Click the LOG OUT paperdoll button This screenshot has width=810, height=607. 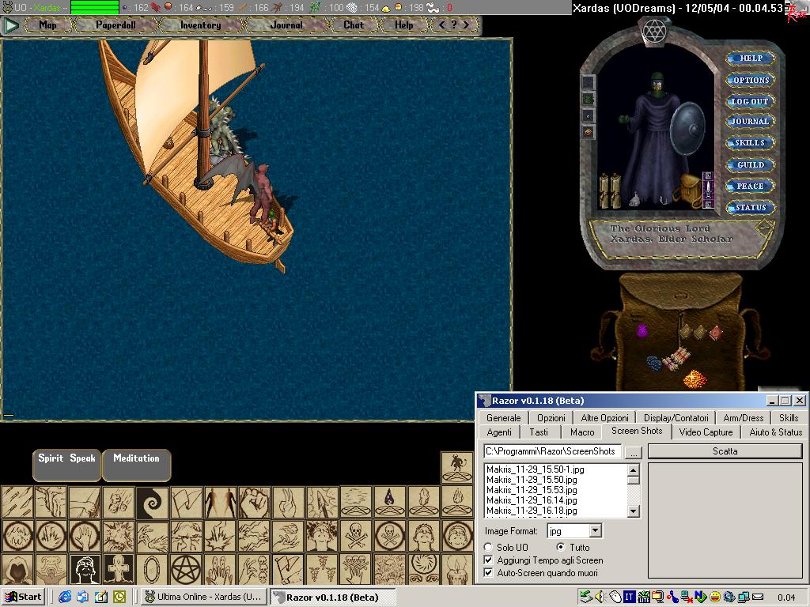[x=750, y=102]
